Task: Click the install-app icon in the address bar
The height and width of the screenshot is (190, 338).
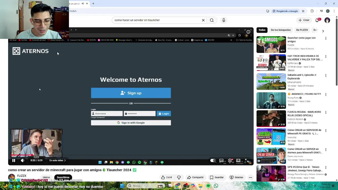Action: [268, 11]
